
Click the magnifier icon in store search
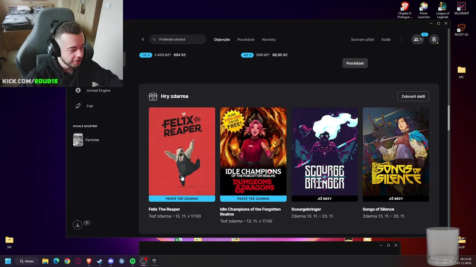click(154, 39)
